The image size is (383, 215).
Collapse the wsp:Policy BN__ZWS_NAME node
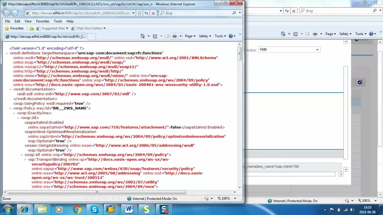pos(11,108)
